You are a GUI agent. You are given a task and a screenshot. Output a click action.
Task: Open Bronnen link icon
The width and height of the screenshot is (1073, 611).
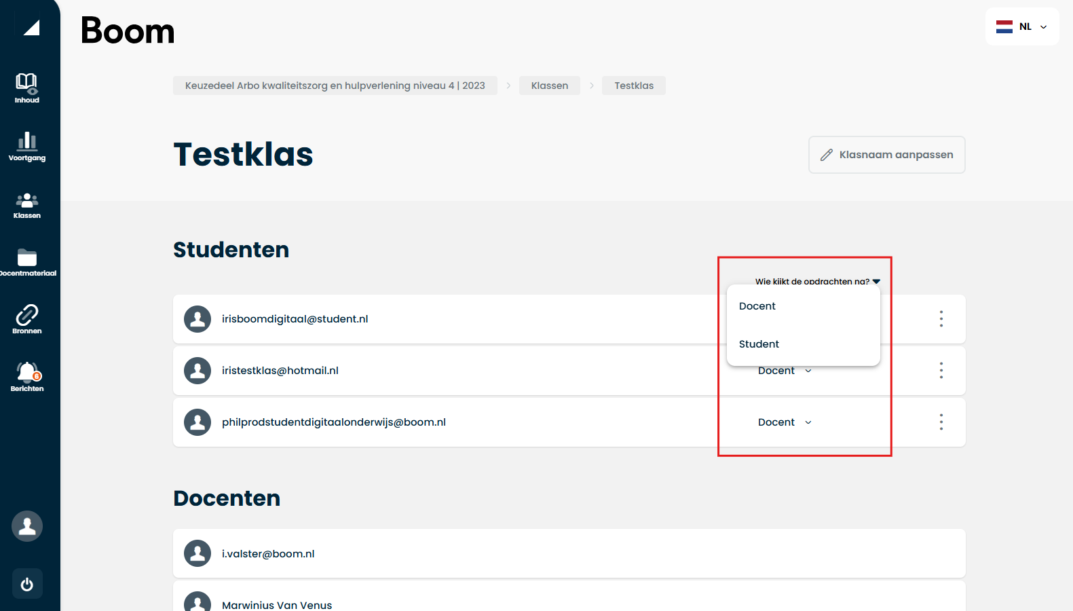(27, 319)
